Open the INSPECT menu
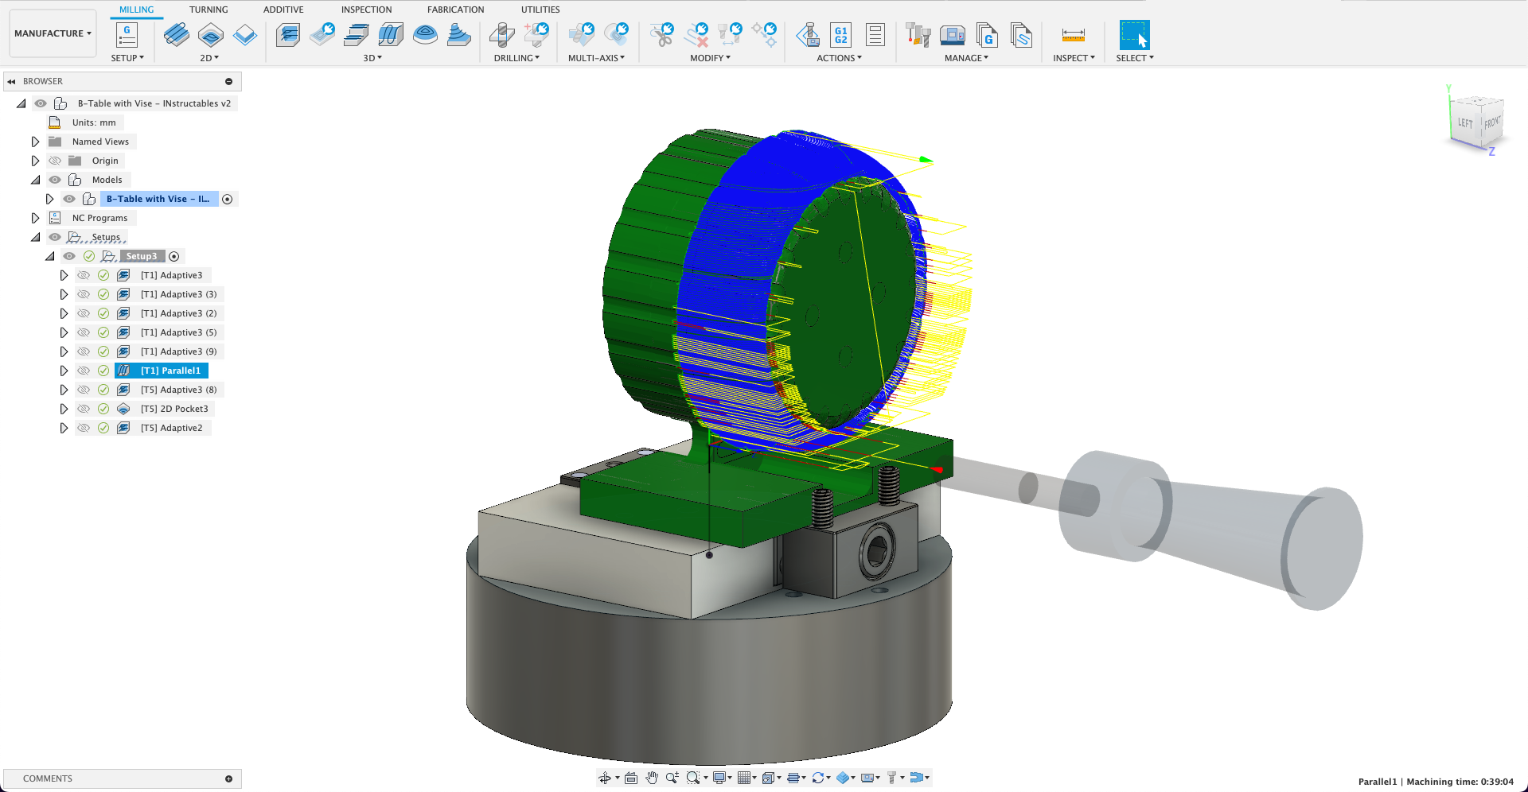The image size is (1528, 792). pos(1074,58)
